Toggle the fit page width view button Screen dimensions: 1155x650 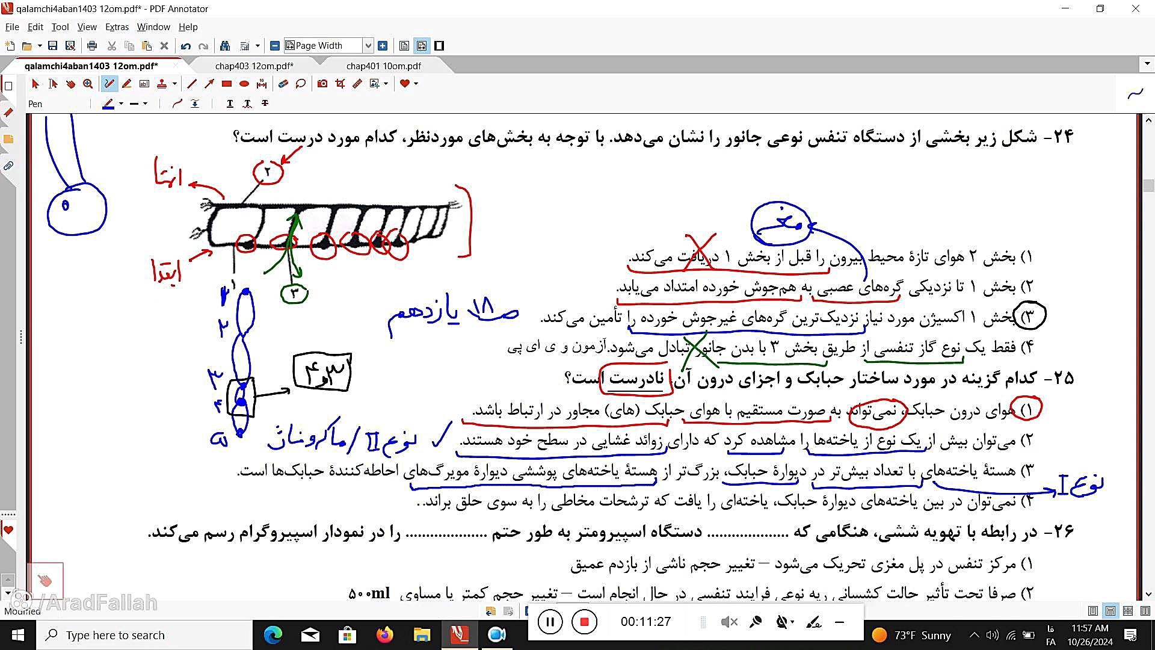coord(422,46)
